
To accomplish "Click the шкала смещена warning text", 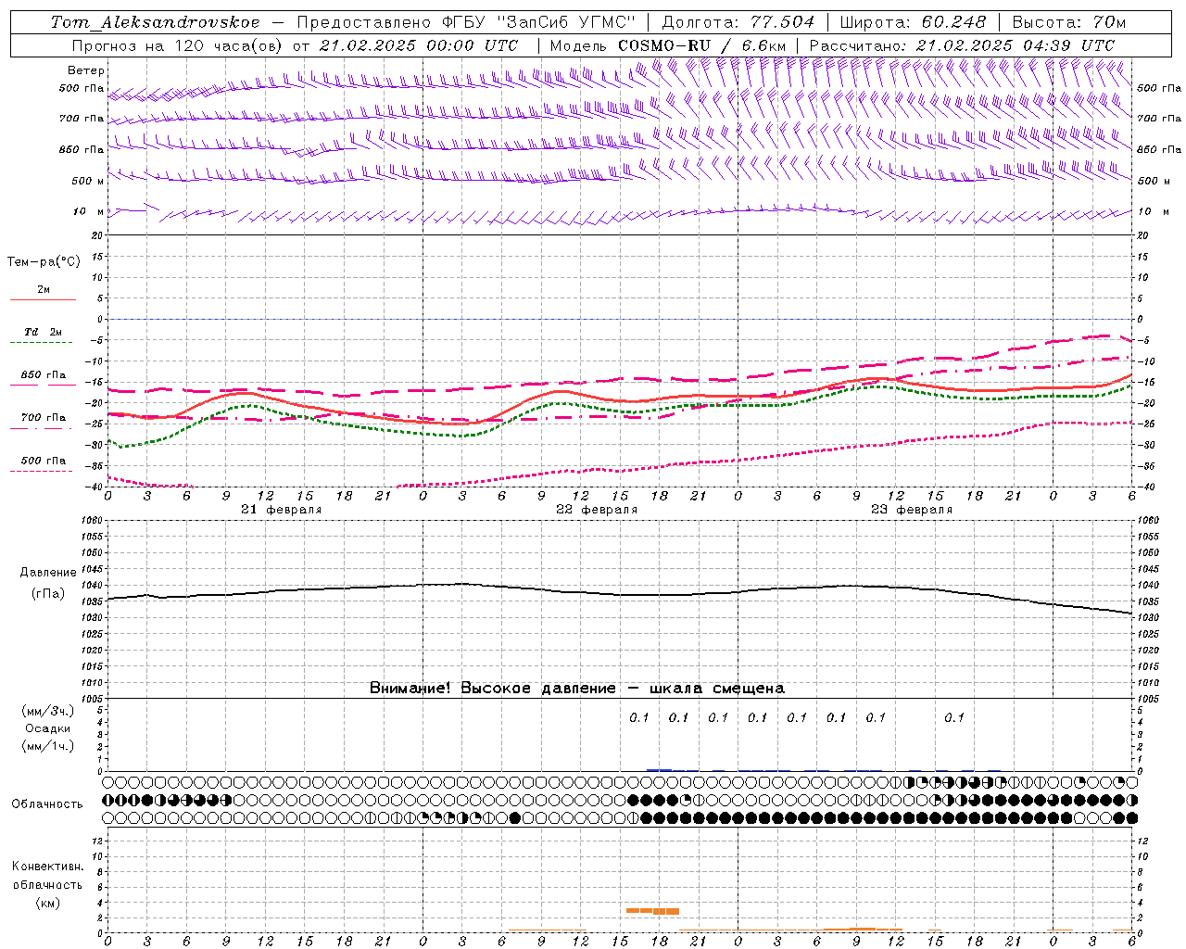I will [717, 689].
